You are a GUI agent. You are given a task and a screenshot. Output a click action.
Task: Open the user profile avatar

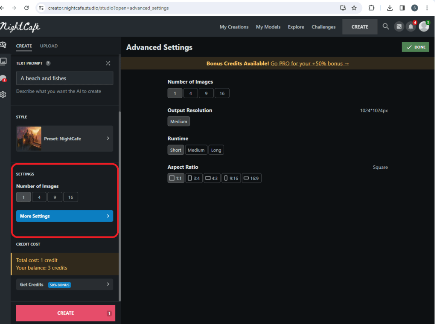click(x=424, y=27)
